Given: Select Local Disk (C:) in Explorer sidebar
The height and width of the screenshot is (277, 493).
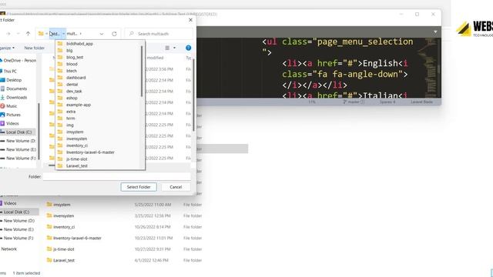Looking at the screenshot, I should 16,212.
